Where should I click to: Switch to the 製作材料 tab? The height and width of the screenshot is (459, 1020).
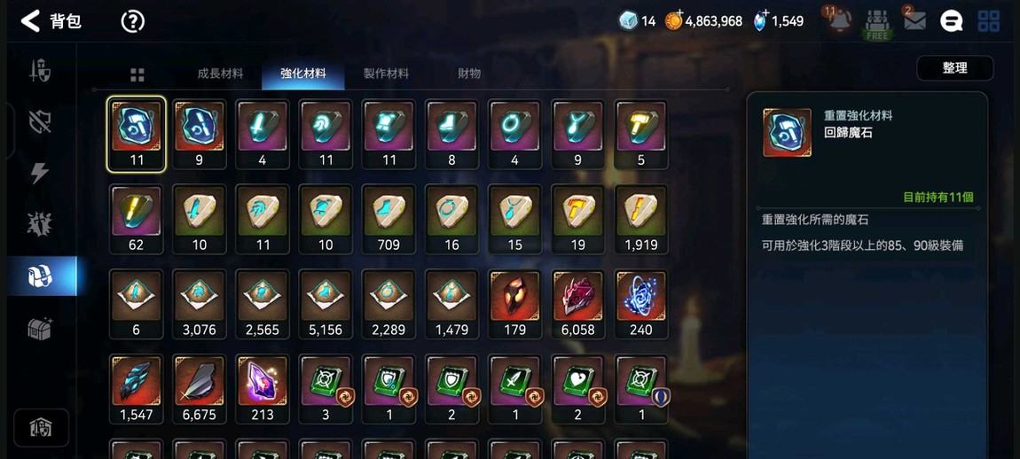pos(386,74)
